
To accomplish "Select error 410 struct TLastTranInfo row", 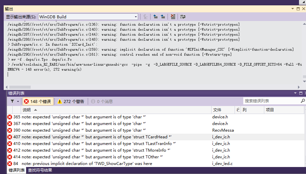I will [x=156, y=144].
